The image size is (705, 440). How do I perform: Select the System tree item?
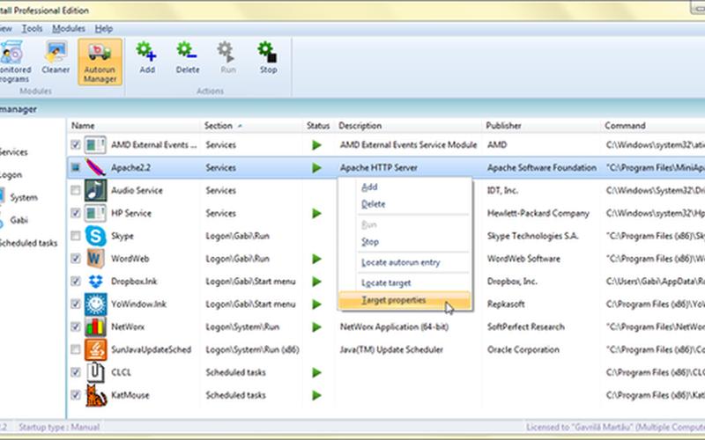click(x=24, y=197)
